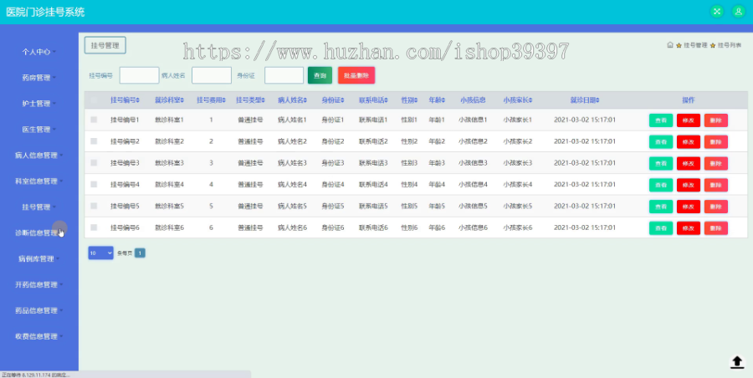
Task: Expand 个人中心 in the sidebar
Action: [38, 52]
